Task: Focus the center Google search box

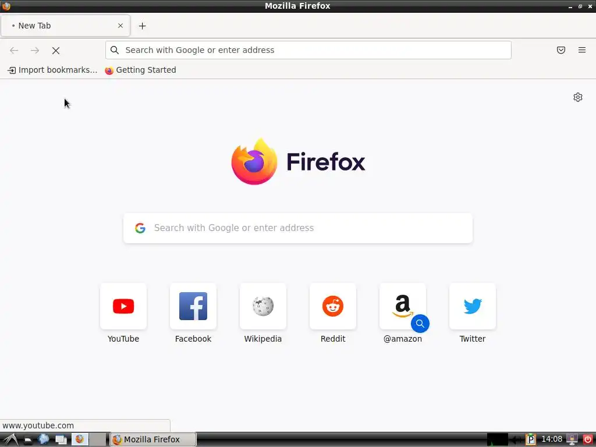Action: pos(298,228)
